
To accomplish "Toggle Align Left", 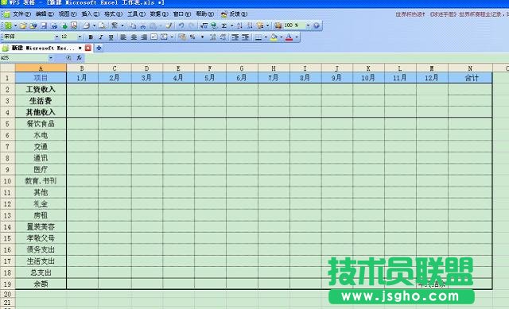I will pos(123,37).
